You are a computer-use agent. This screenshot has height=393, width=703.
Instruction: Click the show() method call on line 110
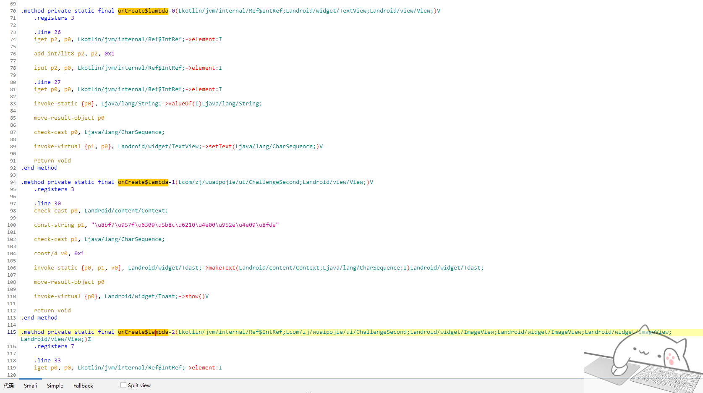pos(195,296)
